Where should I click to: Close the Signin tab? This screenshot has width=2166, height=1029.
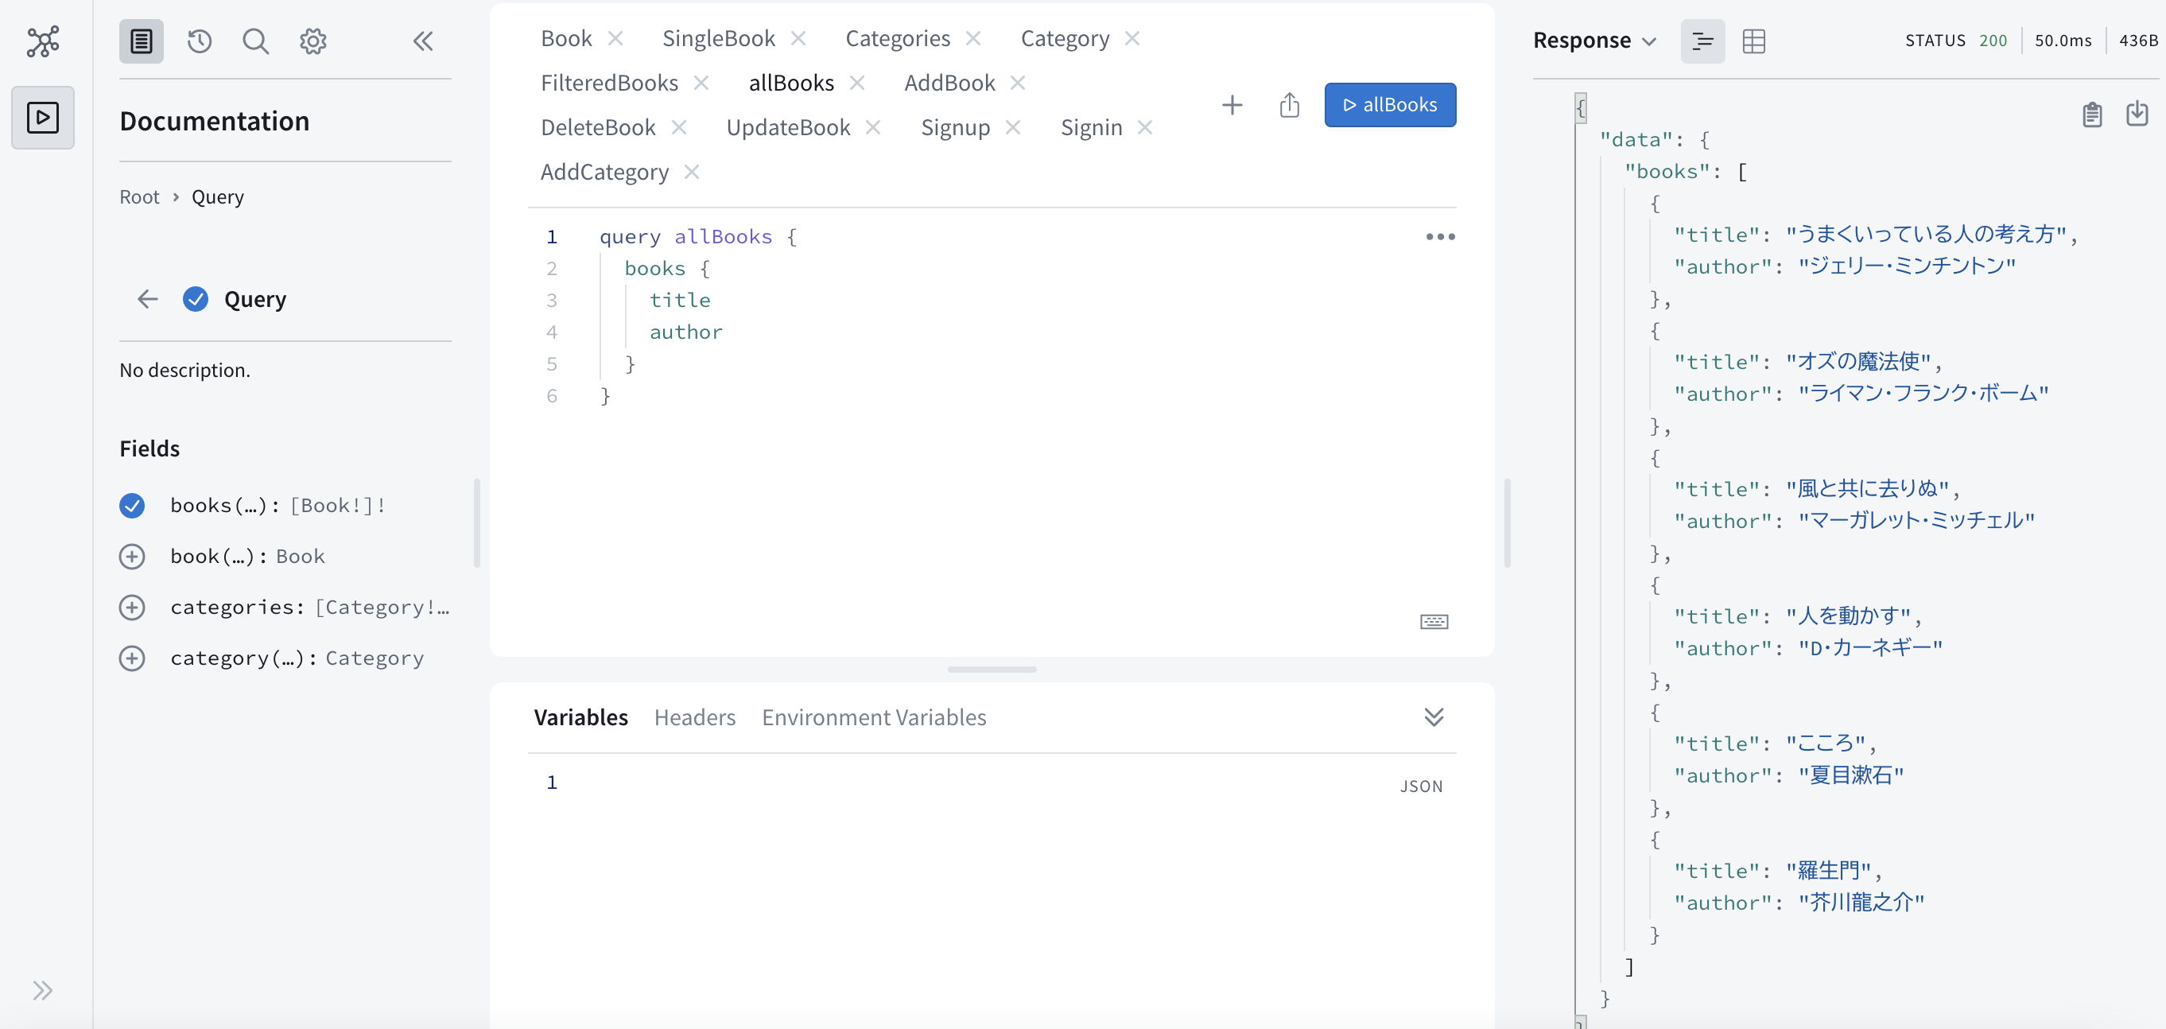(x=1145, y=127)
